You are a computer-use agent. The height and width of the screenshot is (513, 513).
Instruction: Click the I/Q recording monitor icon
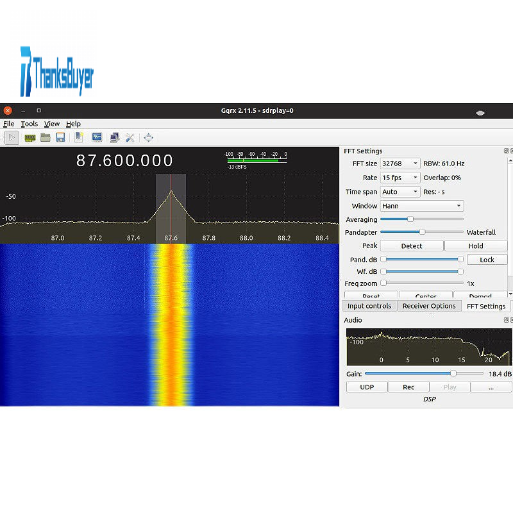click(x=97, y=137)
